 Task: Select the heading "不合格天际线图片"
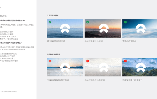coord(53,54)
